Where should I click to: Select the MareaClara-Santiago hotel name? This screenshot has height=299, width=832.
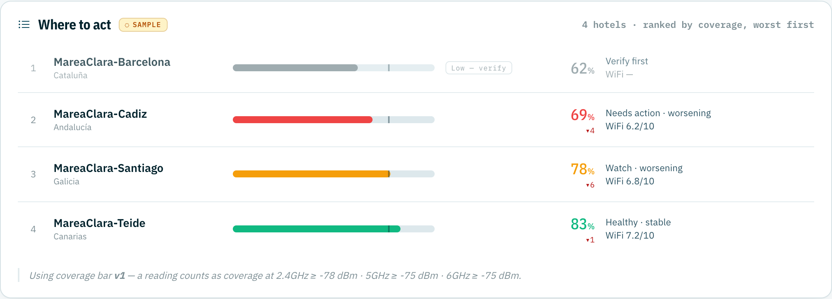108,168
